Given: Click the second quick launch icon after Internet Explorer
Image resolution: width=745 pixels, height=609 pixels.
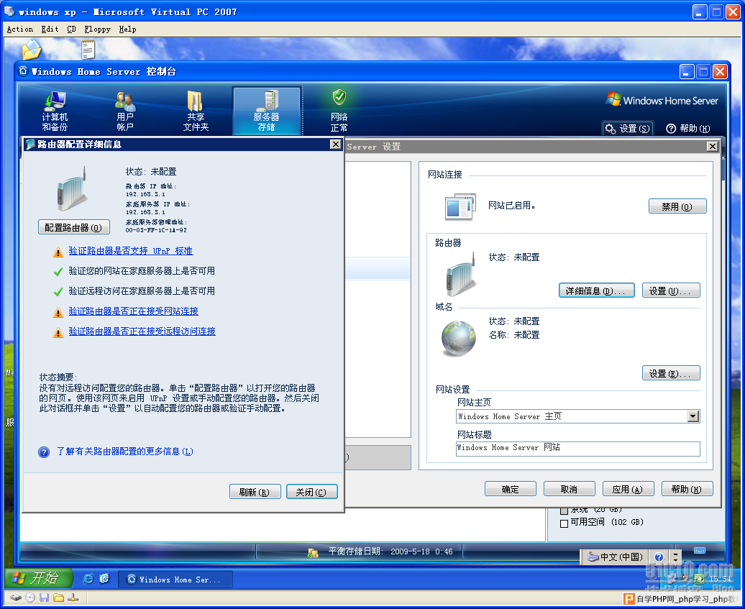Looking at the screenshot, I should coord(104,579).
